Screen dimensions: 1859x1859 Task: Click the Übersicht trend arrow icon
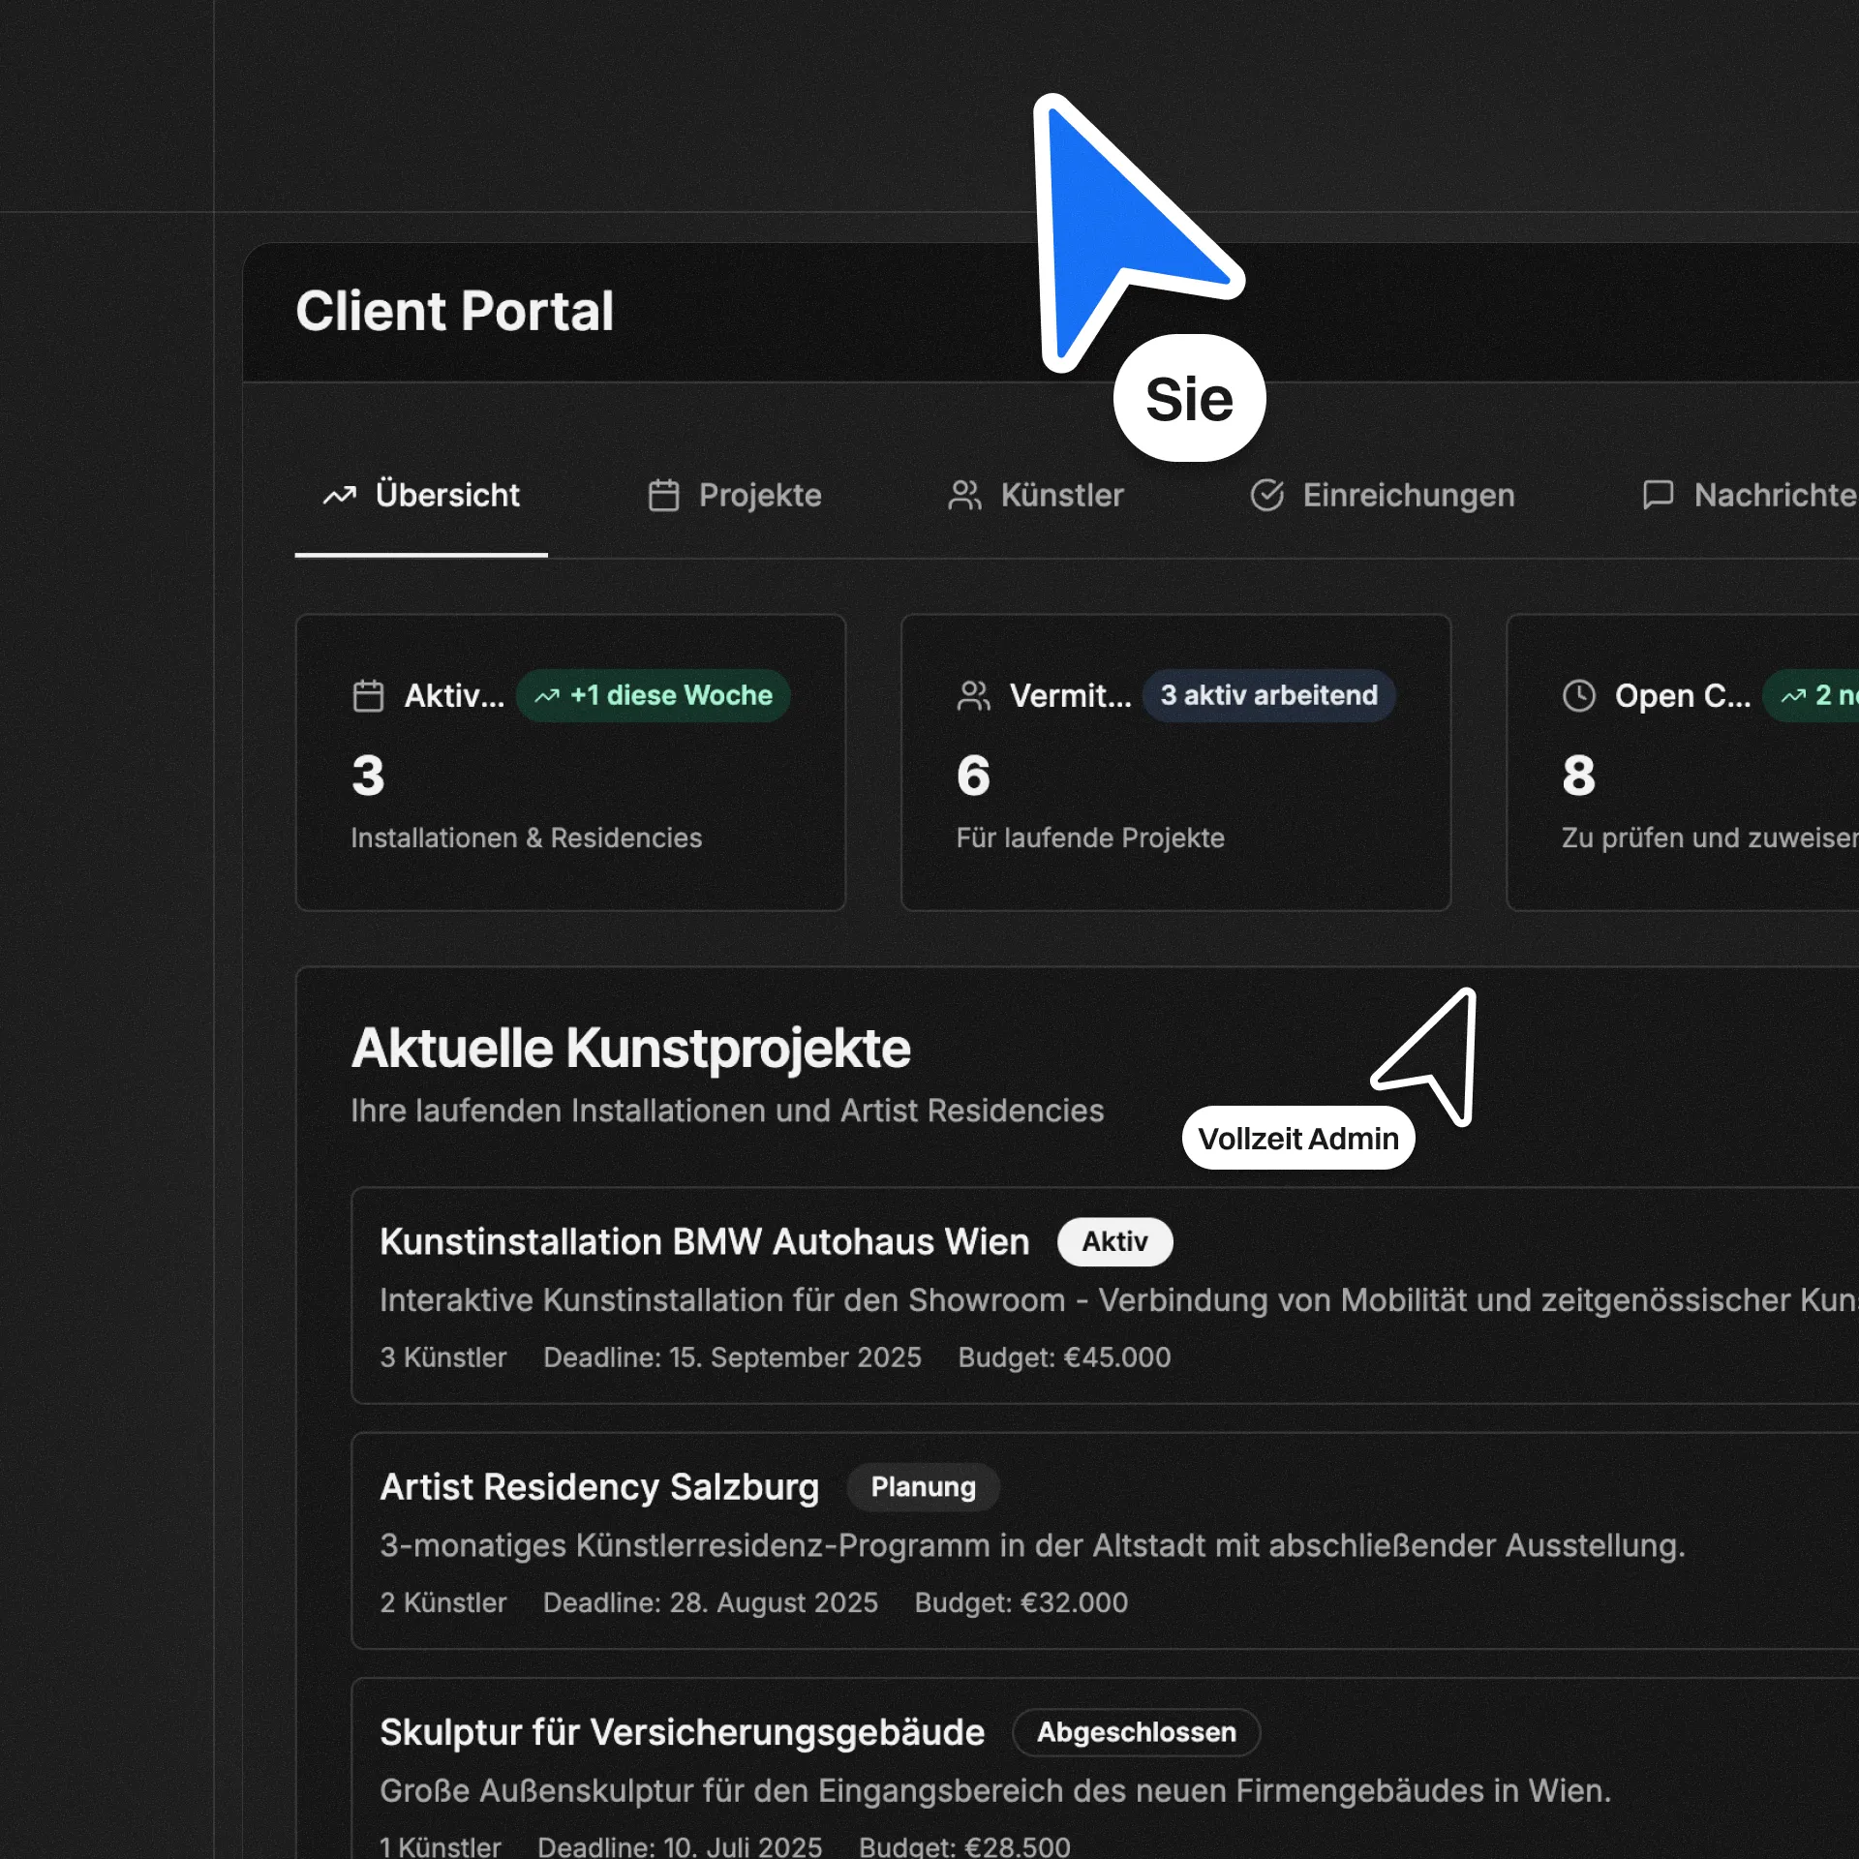339,496
